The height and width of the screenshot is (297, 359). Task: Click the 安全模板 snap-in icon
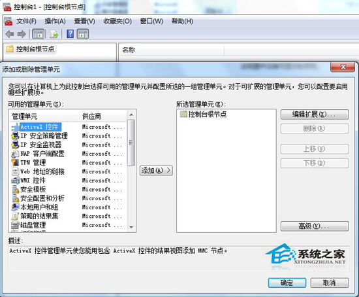(x=15, y=190)
